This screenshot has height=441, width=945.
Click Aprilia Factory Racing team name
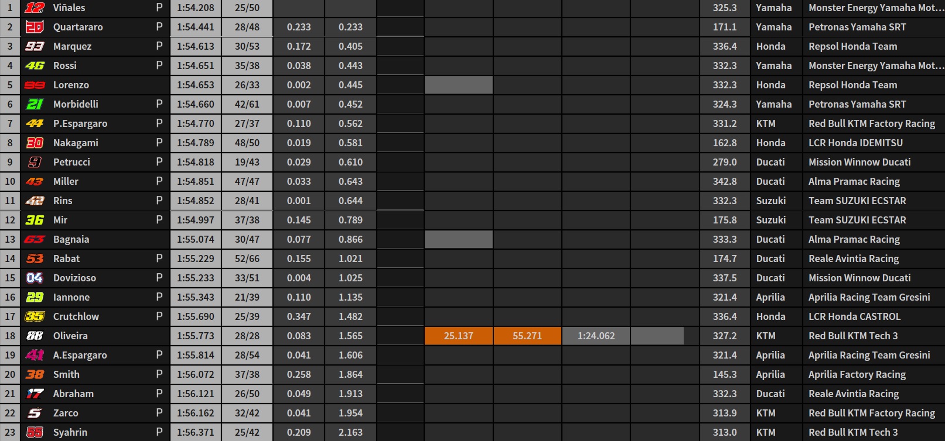click(x=857, y=374)
